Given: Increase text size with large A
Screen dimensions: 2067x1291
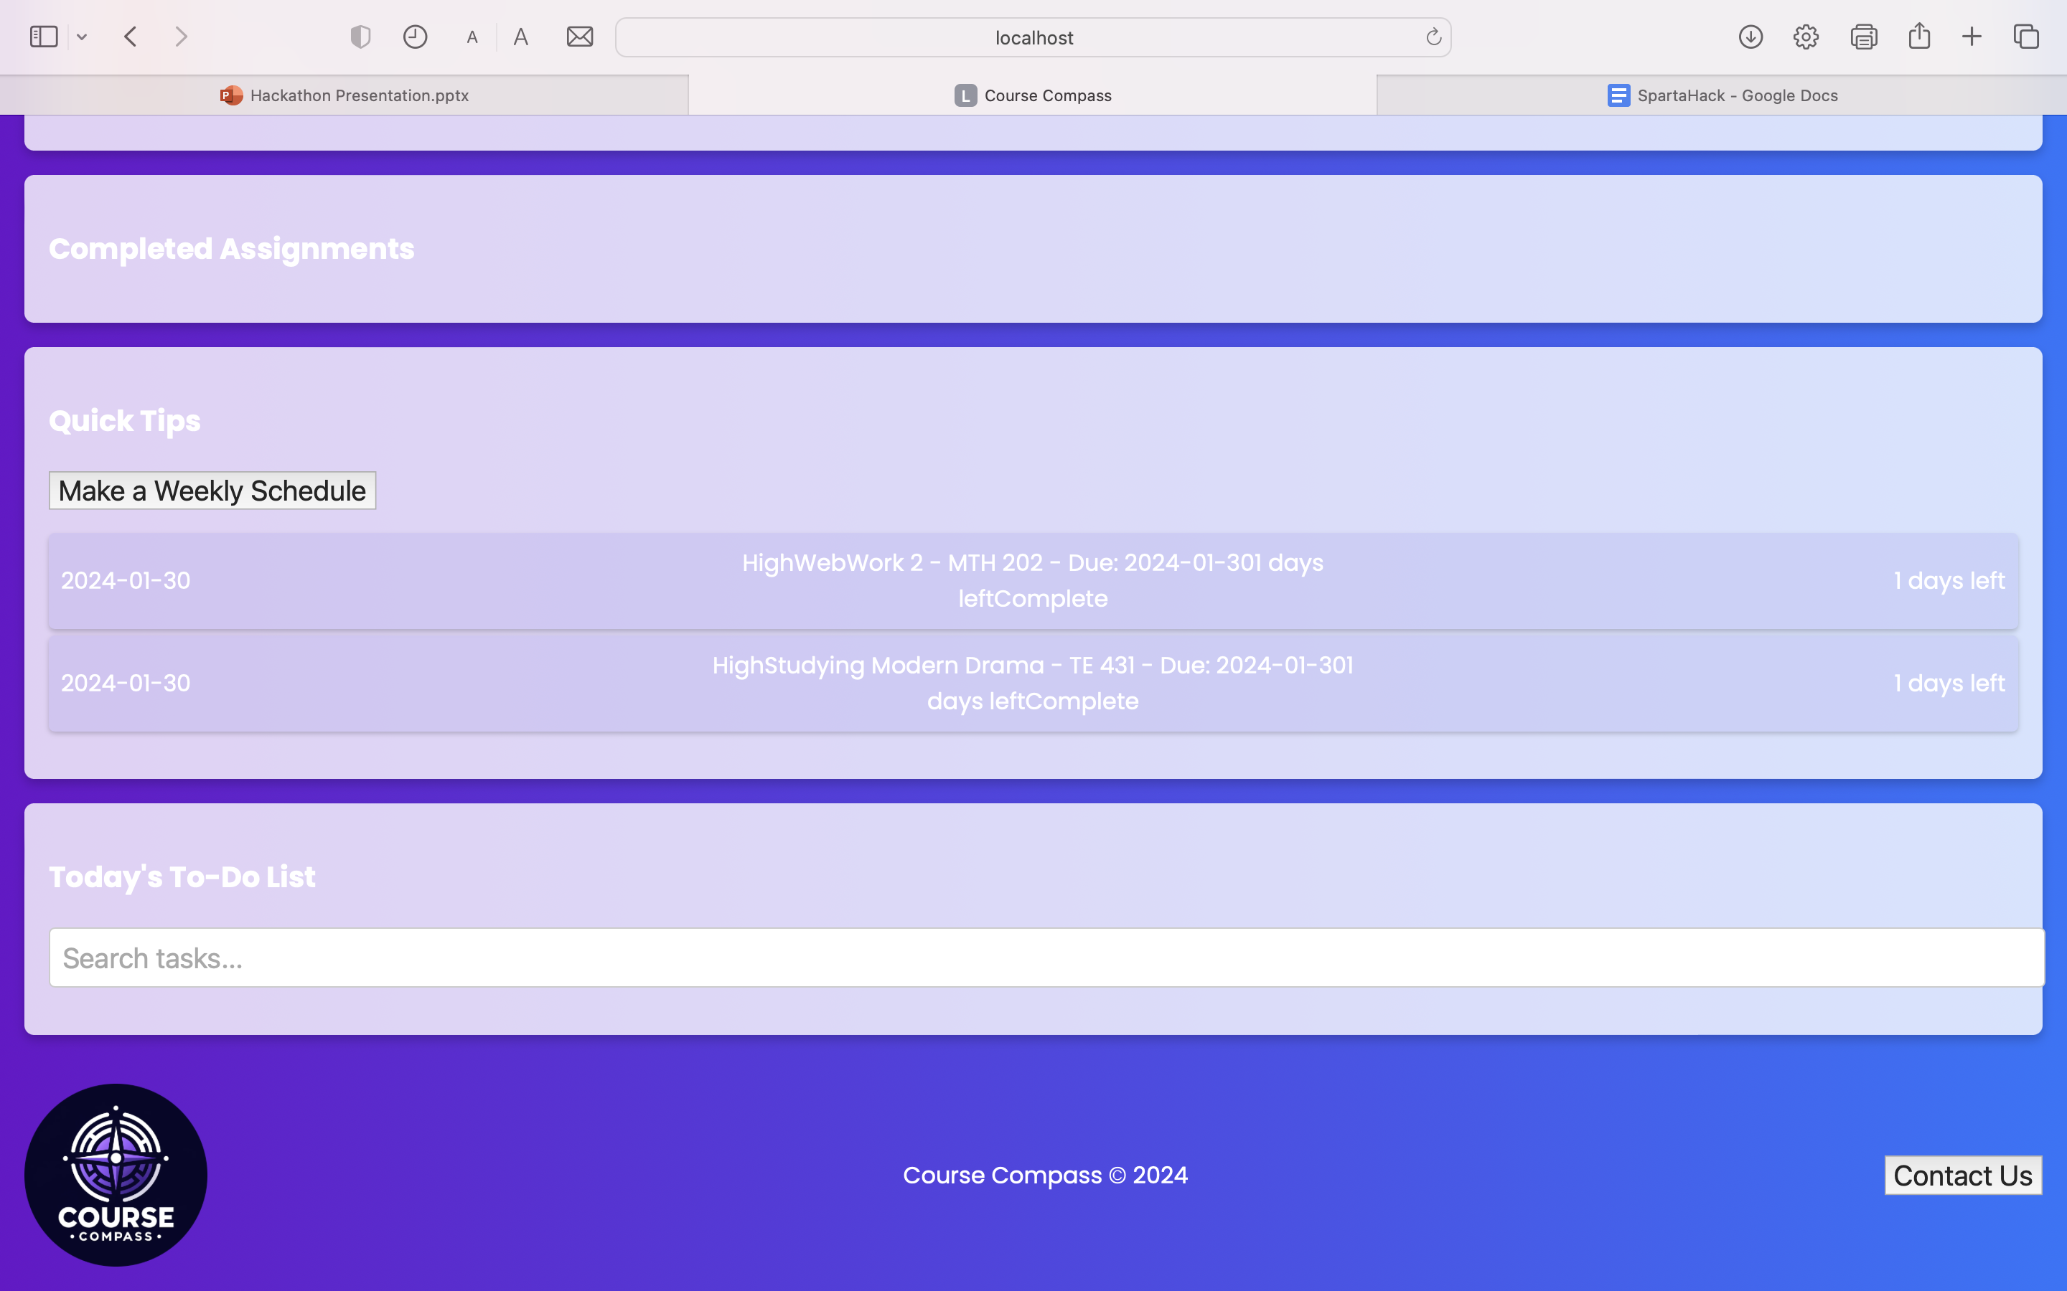Looking at the screenshot, I should click(x=521, y=37).
